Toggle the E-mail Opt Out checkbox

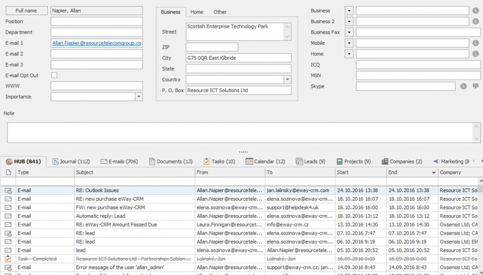click(54, 75)
